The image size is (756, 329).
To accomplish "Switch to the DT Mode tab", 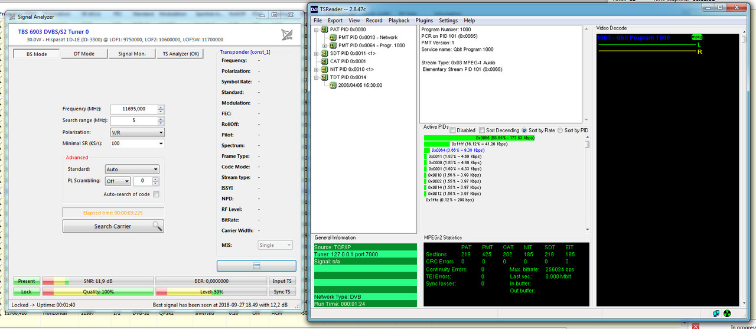I will tap(84, 54).
